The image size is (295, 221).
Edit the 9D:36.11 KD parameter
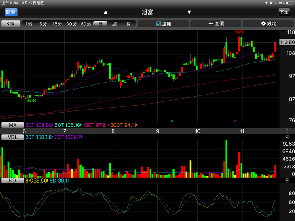(60, 180)
